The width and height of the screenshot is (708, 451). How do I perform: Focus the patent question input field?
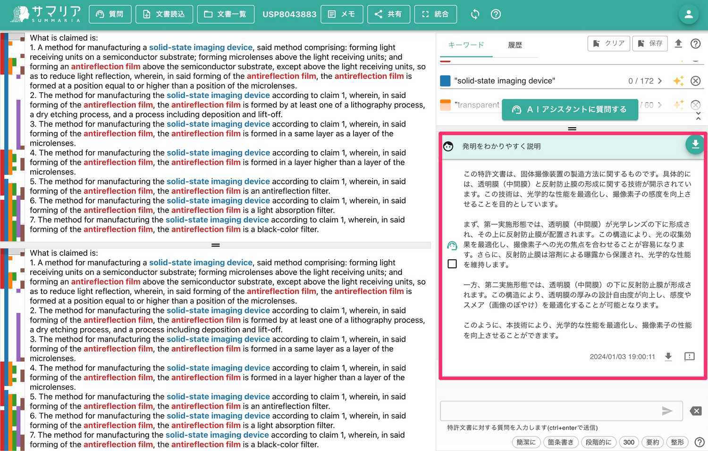pos(561,411)
